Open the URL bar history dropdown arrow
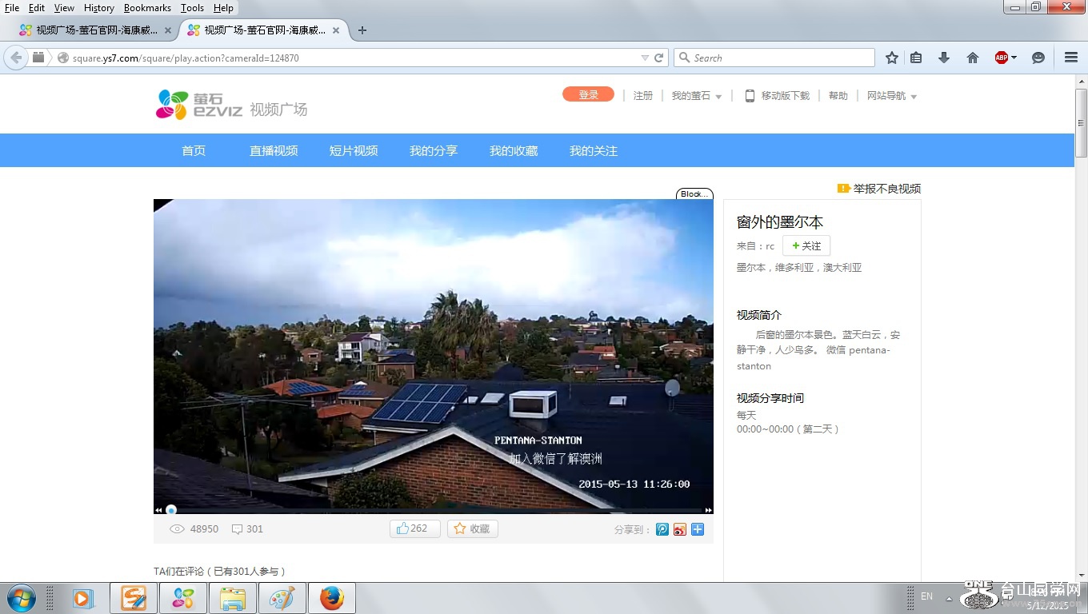 [x=645, y=58]
